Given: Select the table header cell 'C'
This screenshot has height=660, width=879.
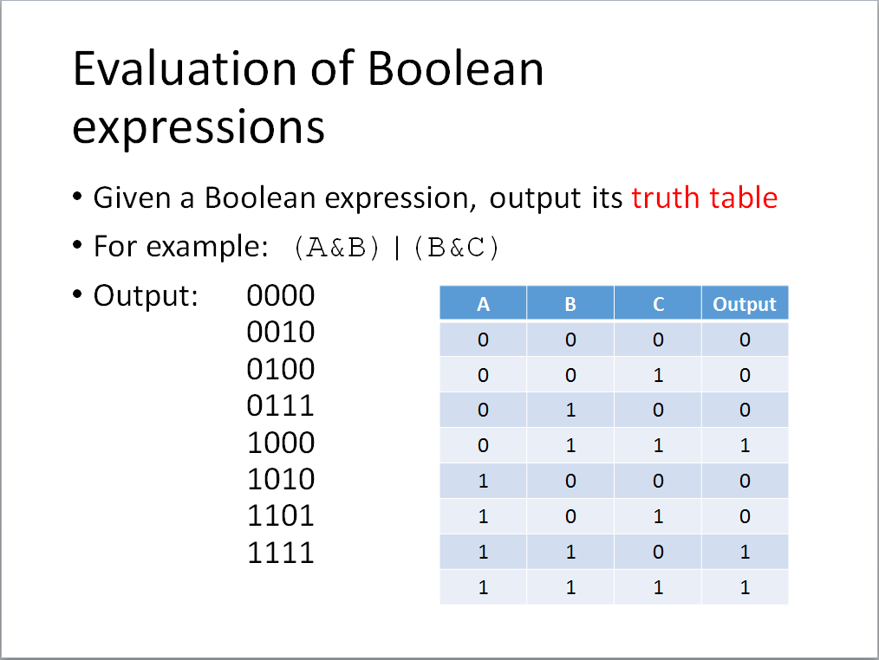Looking at the screenshot, I should coord(658,304).
